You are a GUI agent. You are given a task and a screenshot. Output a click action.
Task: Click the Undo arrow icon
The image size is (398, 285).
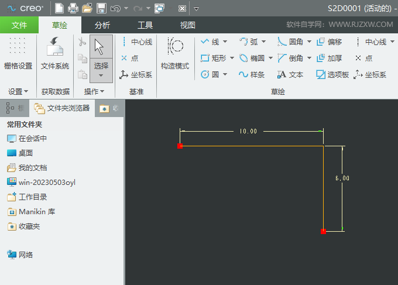coord(115,9)
